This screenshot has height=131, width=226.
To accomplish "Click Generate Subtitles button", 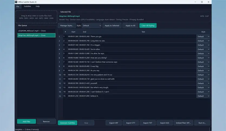I will [x=68, y=123].
